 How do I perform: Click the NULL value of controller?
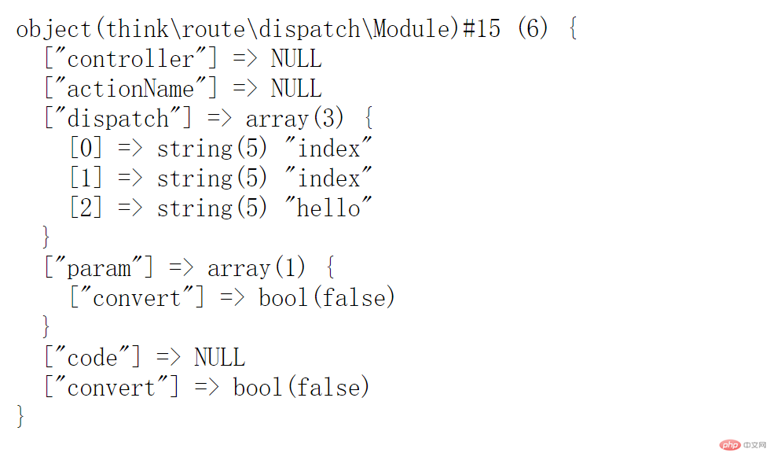point(297,59)
